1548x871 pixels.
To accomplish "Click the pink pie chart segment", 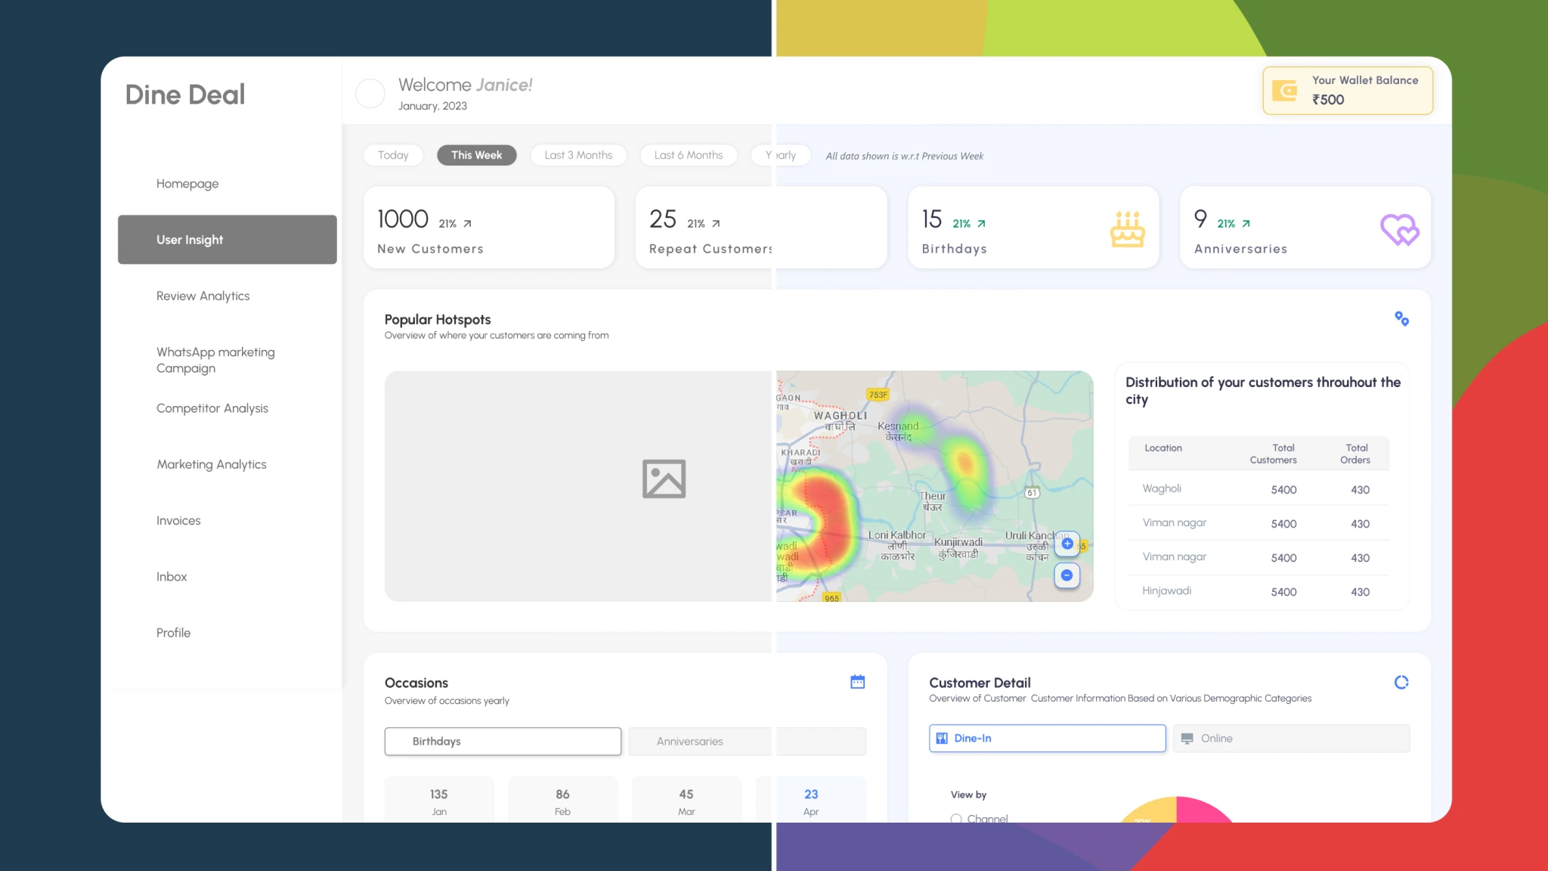I will point(1203,811).
